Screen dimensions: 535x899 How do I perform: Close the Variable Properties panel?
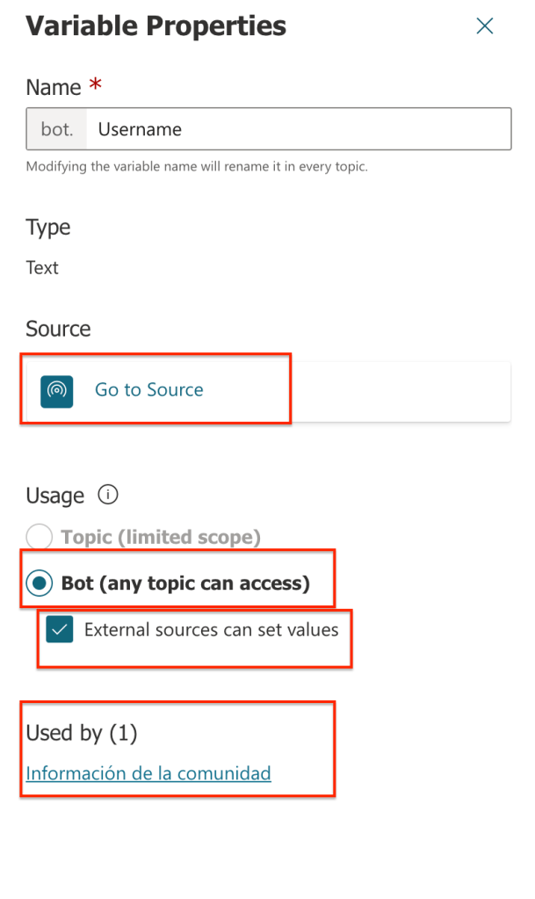(x=484, y=26)
